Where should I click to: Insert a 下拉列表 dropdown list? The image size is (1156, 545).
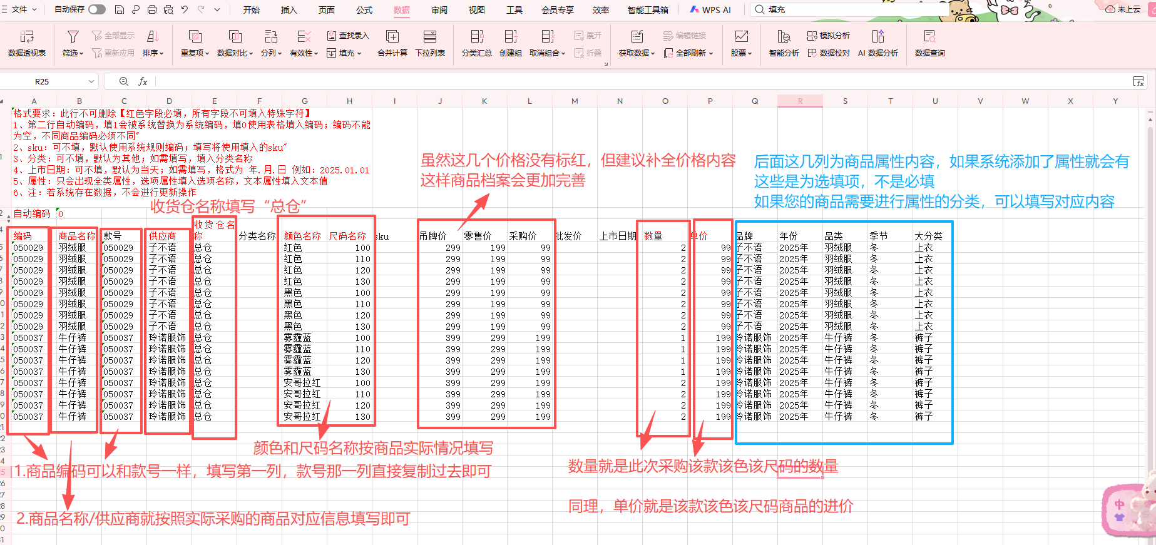point(430,43)
